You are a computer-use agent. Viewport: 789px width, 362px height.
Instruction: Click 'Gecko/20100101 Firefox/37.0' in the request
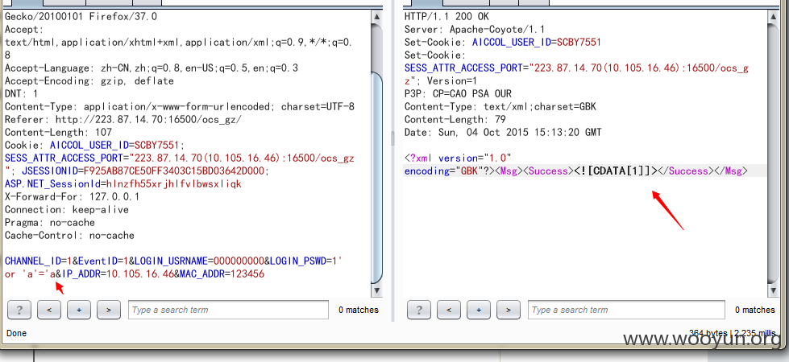pyautogui.click(x=81, y=17)
